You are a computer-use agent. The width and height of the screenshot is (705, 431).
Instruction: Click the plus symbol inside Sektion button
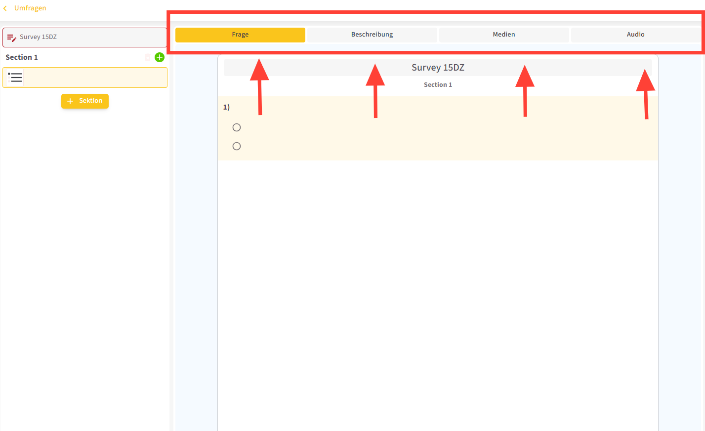pos(70,101)
